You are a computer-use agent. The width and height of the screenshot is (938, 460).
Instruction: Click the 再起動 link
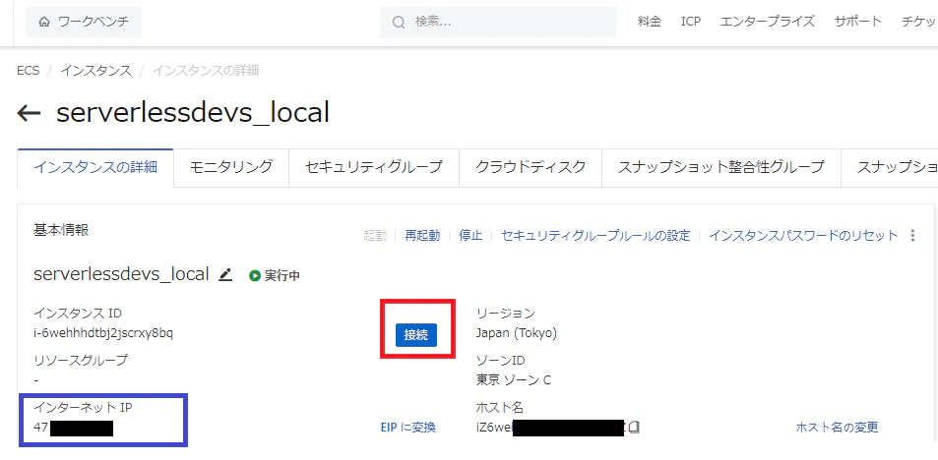[422, 235]
